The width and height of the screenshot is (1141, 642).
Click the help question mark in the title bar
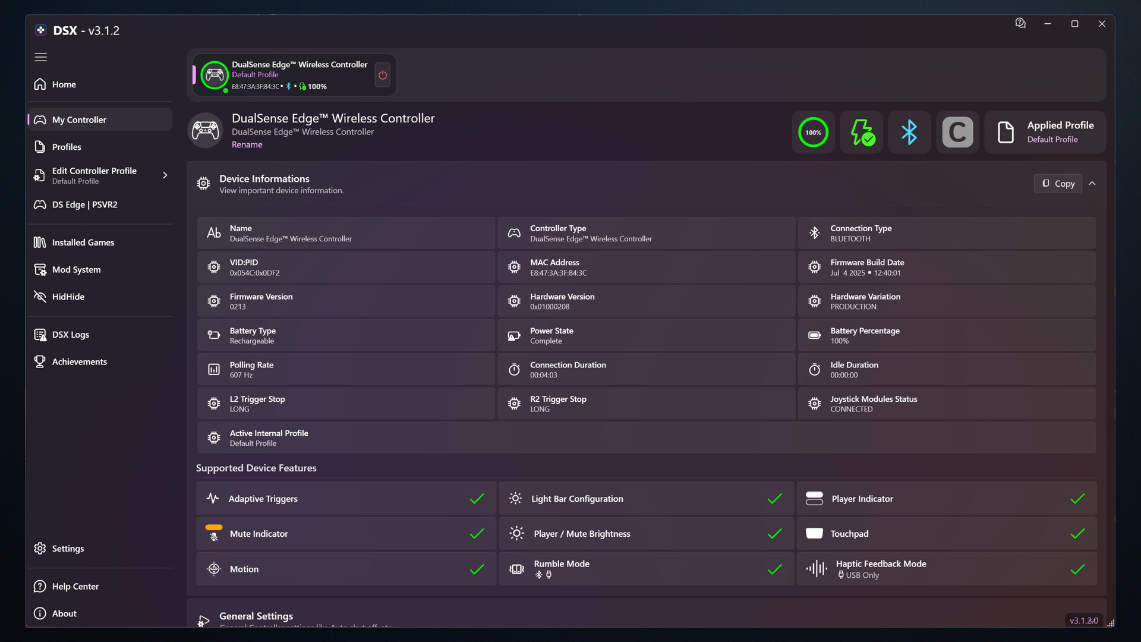(x=1020, y=23)
